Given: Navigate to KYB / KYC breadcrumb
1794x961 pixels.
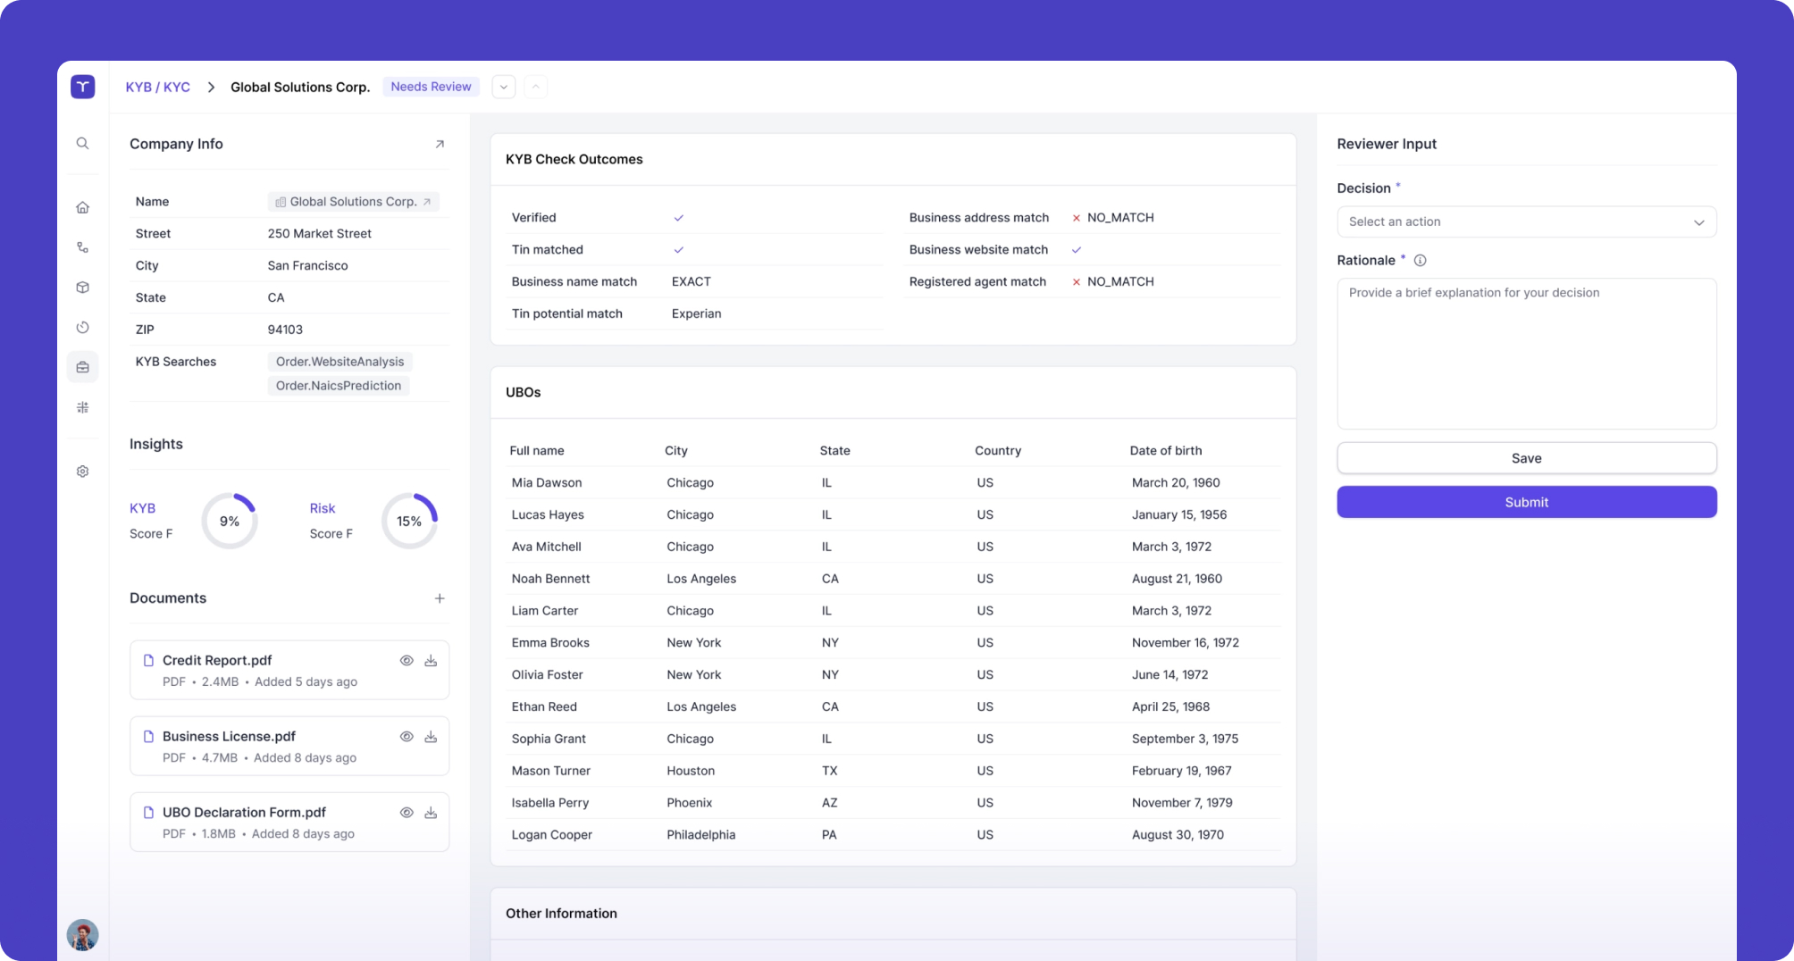Looking at the screenshot, I should pyautogui.click(x=157, y=87).
